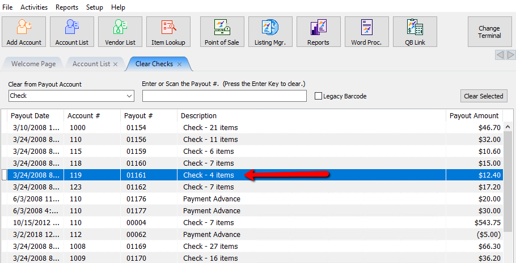The height and width of the screenshot is (263, 516).
Task: Click the scroll-tabs-left arrow
Action: tap(500, 55)
